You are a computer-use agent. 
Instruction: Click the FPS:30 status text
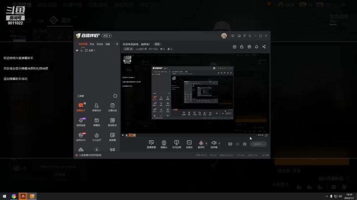(x=213, y=155)
